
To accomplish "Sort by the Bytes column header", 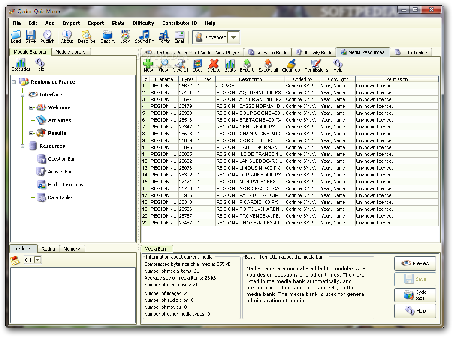I will [x=188, y=79].
